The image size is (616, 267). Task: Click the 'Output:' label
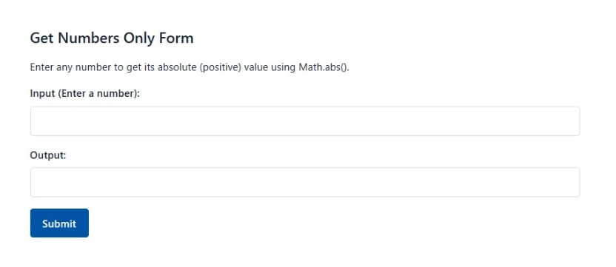coord(48,155)
